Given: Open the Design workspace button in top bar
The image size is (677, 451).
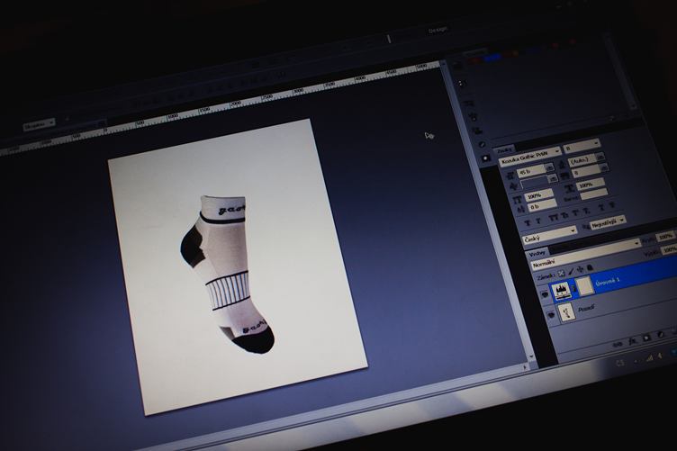Looking at the screenshot, I should pyautogui.click(x=438, y=31).
